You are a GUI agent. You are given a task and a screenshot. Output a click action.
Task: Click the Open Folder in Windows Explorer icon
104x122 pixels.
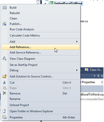click(x=4, y=111)
